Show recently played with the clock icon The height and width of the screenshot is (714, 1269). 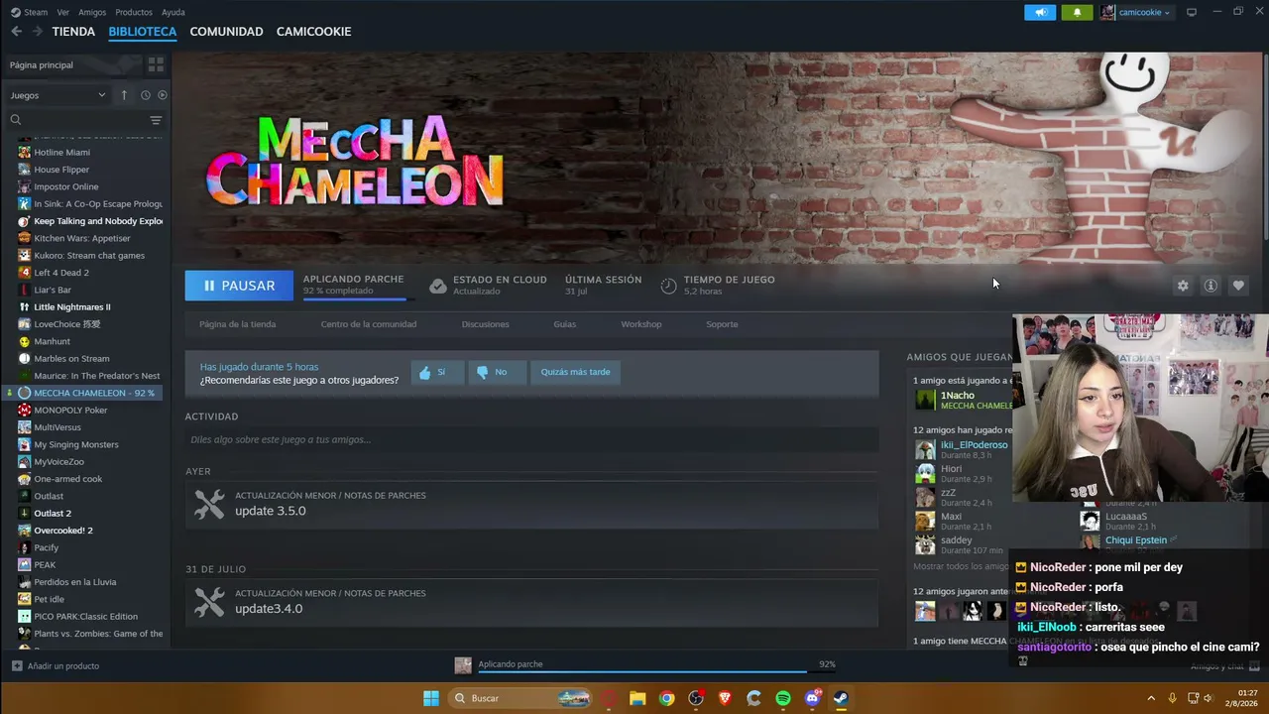point(145,95)
